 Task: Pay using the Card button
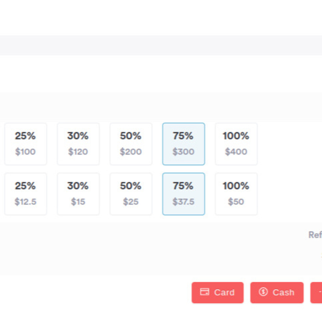tap(218, 293)
